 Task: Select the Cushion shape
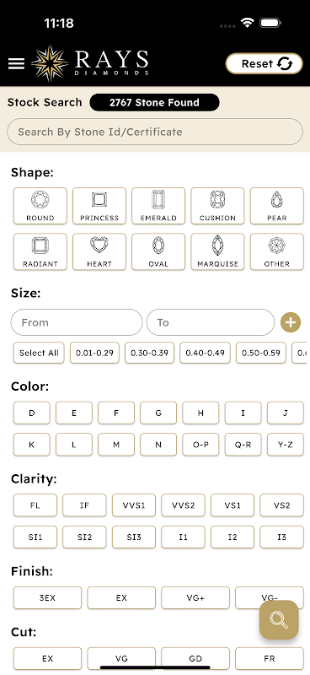(217, 206)
